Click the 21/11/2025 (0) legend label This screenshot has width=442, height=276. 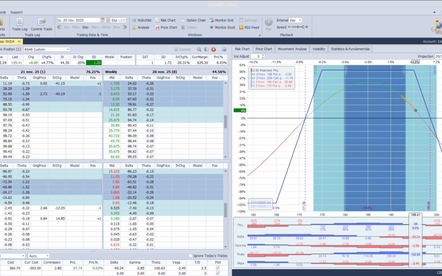click(x=261, y=202)
